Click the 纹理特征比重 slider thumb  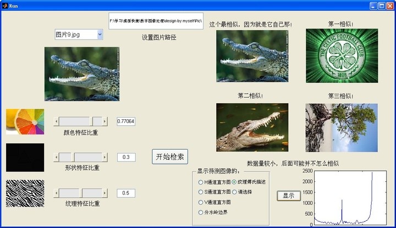(81, 193)
